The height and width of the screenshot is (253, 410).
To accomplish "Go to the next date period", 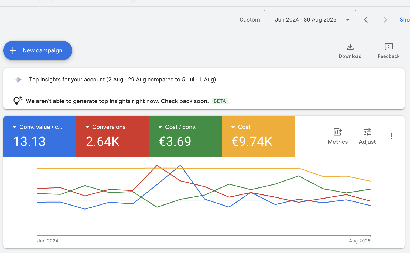I will pyautogui.click(x=385, y=20).
